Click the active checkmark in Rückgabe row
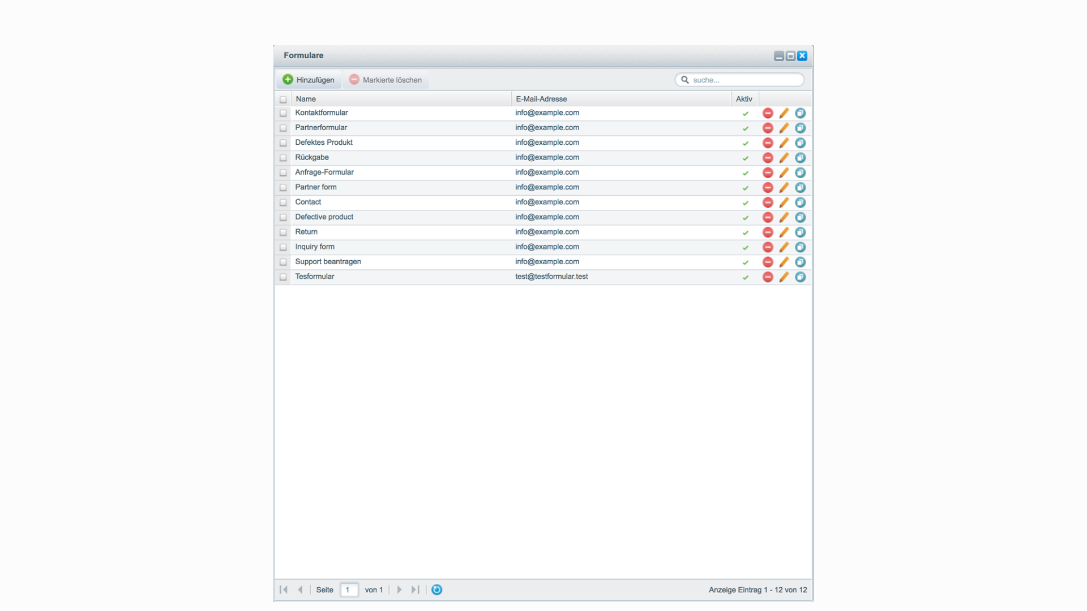 (746, 158)
